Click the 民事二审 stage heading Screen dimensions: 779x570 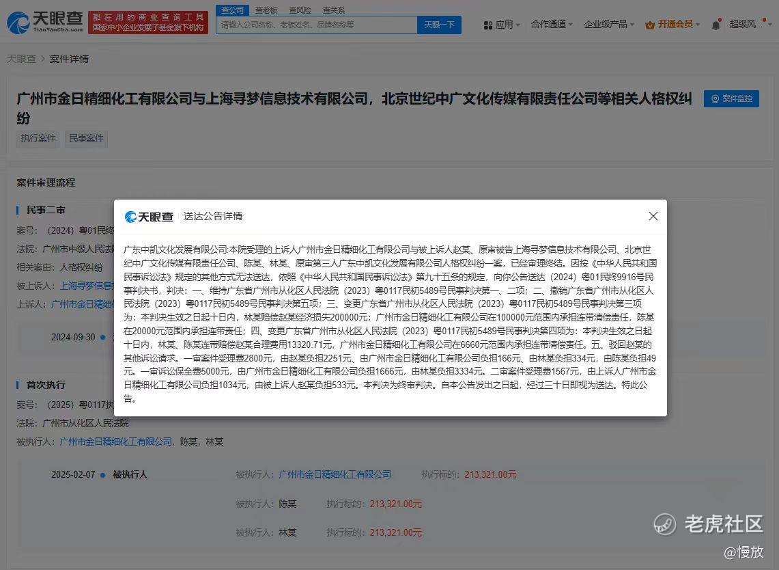[46, 210]
